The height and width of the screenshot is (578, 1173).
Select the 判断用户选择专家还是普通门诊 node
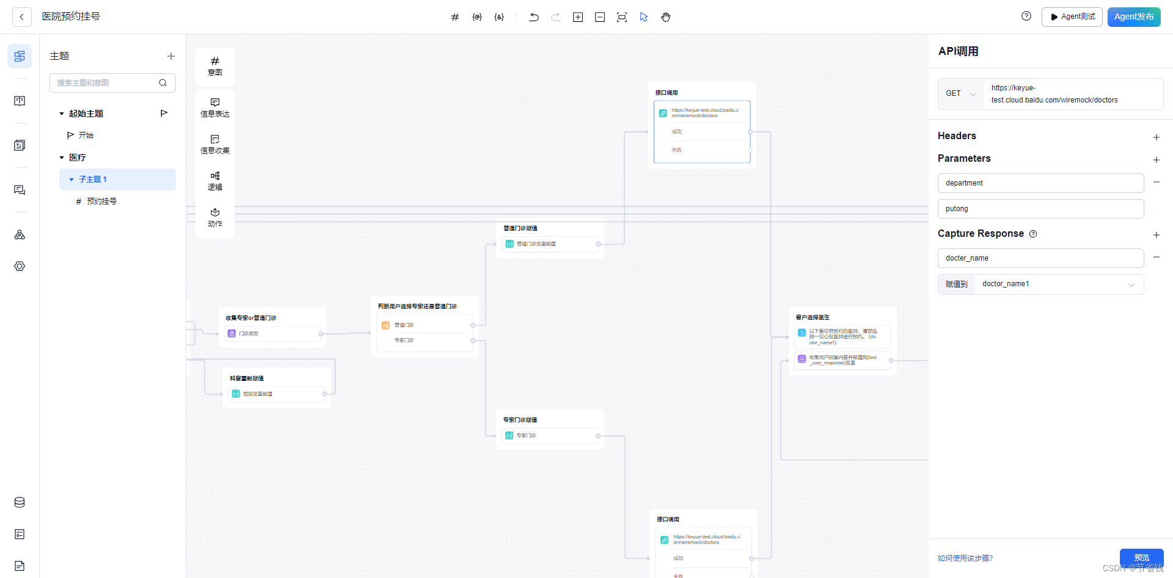coord(425,327)
